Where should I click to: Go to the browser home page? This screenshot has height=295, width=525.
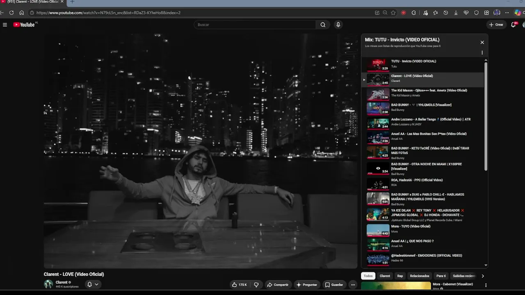(22, 13)
